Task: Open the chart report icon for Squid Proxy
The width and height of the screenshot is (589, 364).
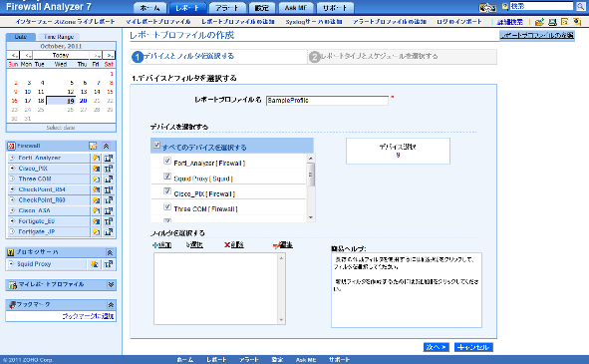Action: pos(109,264)
